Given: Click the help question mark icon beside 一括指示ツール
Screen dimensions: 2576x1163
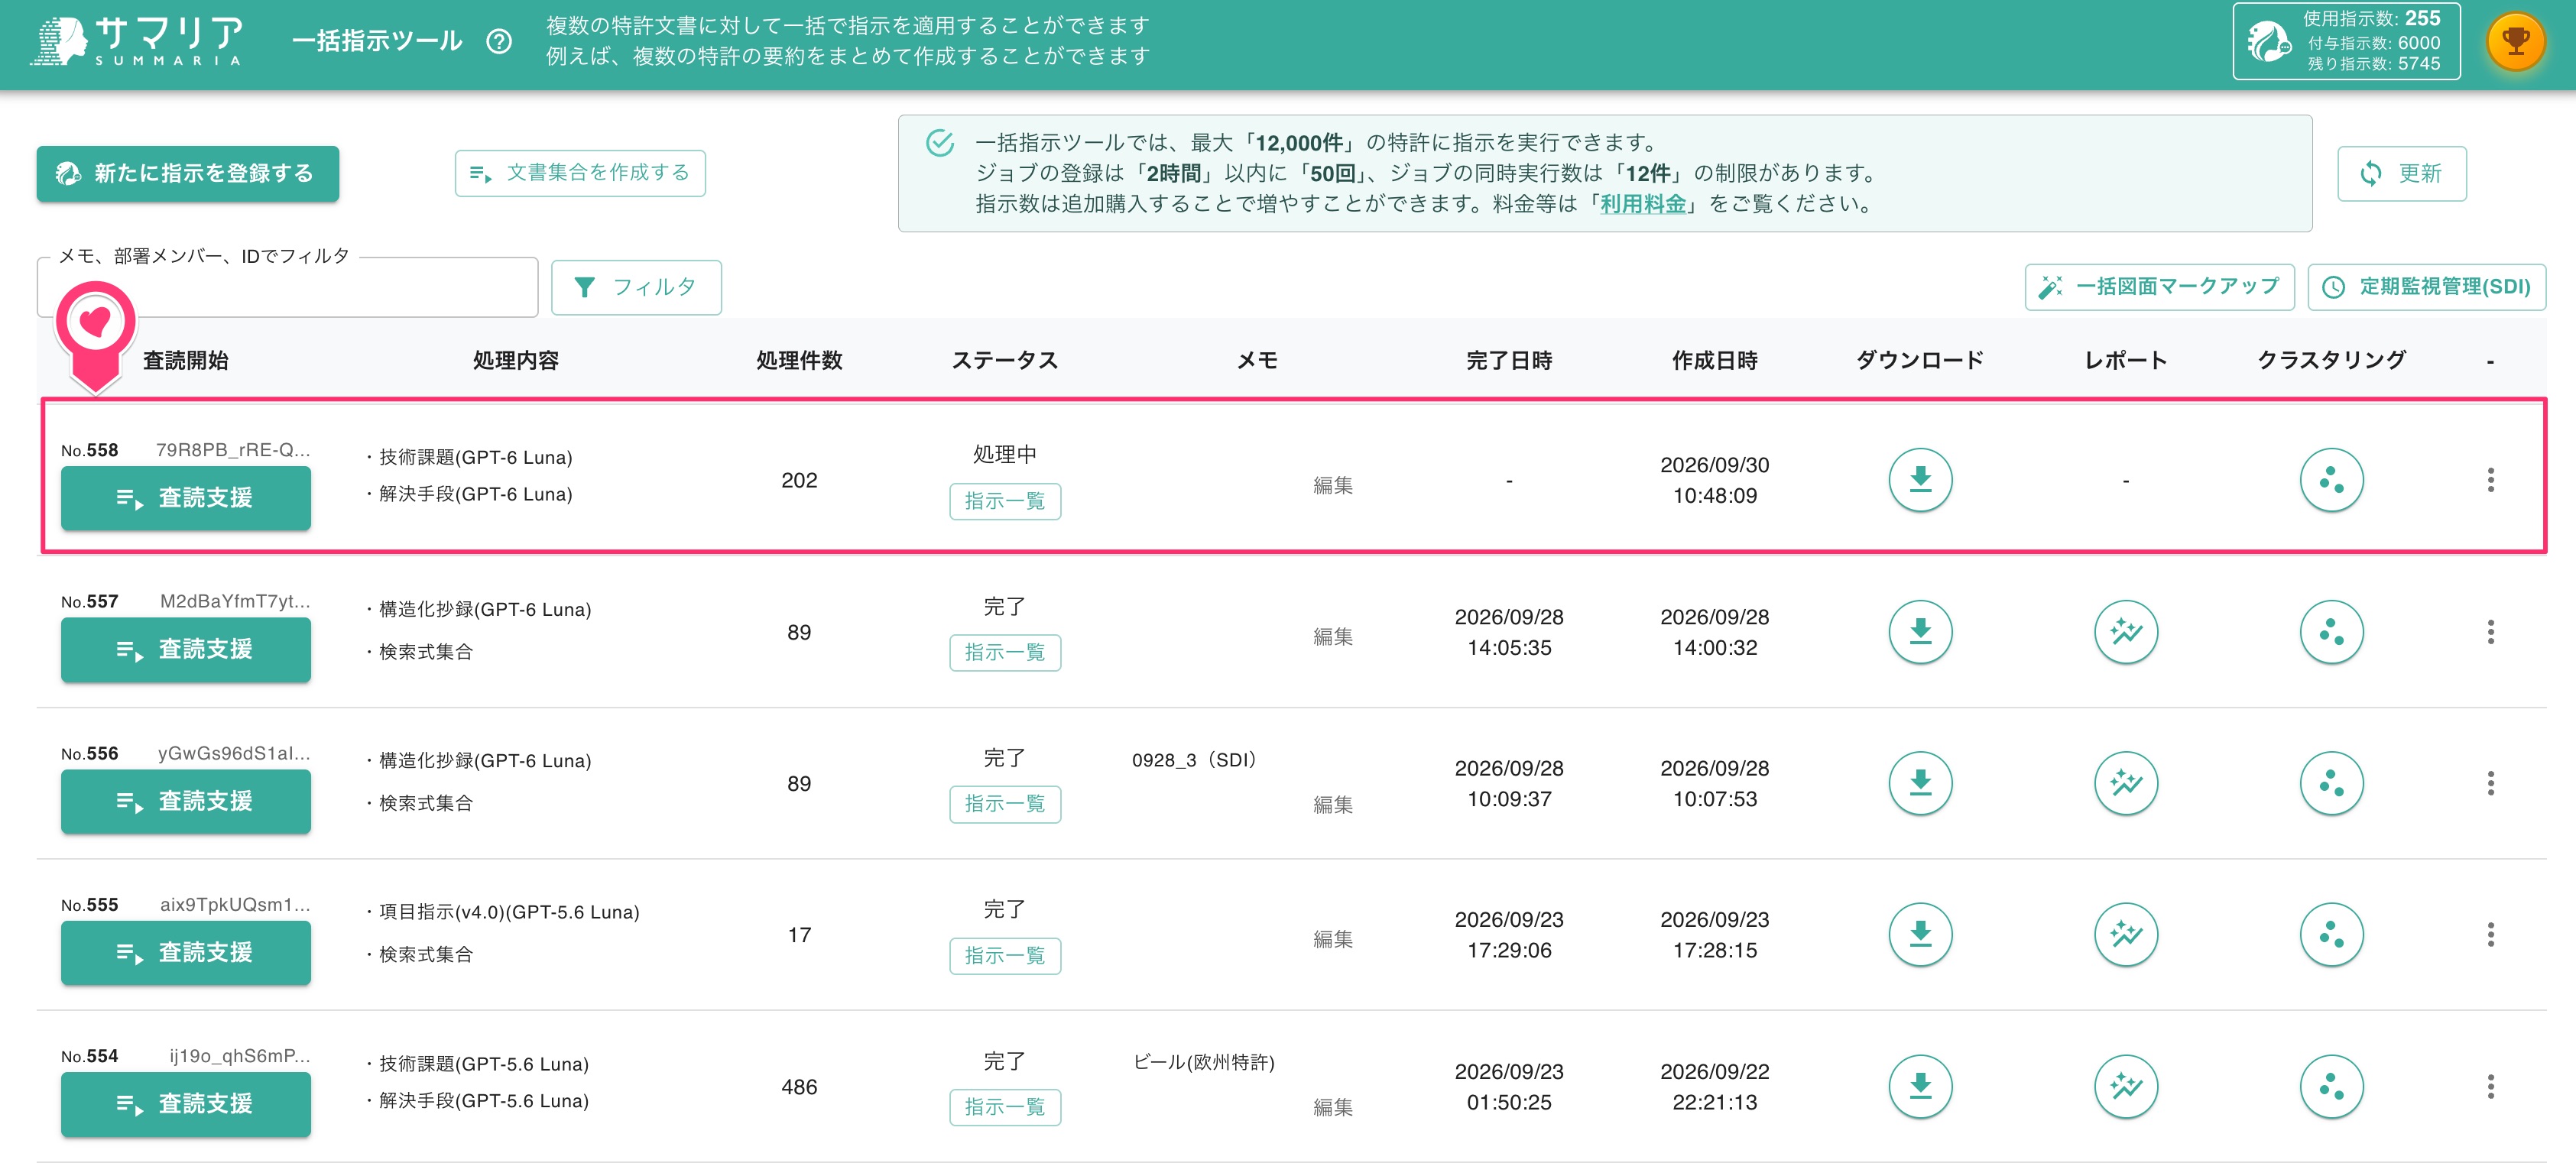Looking at the screenshot, I should coord(499,41).
